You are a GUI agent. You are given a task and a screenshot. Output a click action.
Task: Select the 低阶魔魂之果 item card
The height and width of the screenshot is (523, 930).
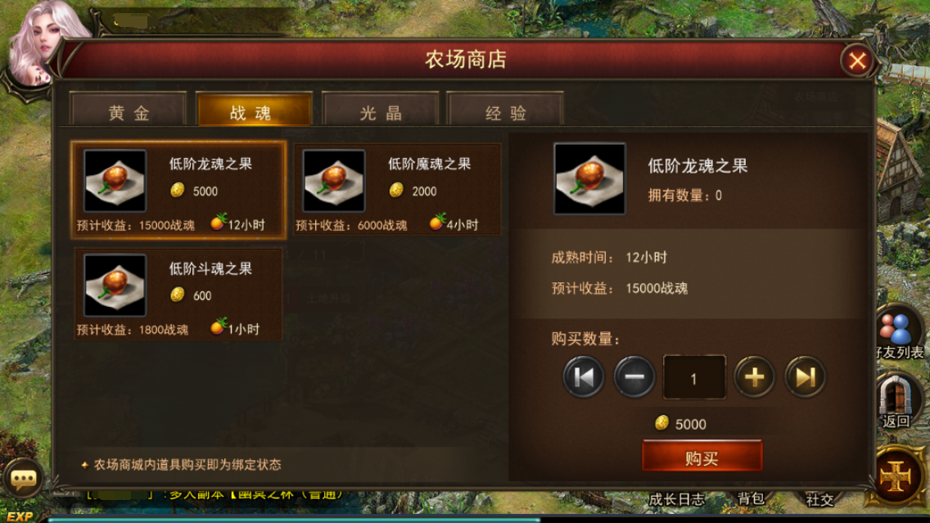point(397,190)
